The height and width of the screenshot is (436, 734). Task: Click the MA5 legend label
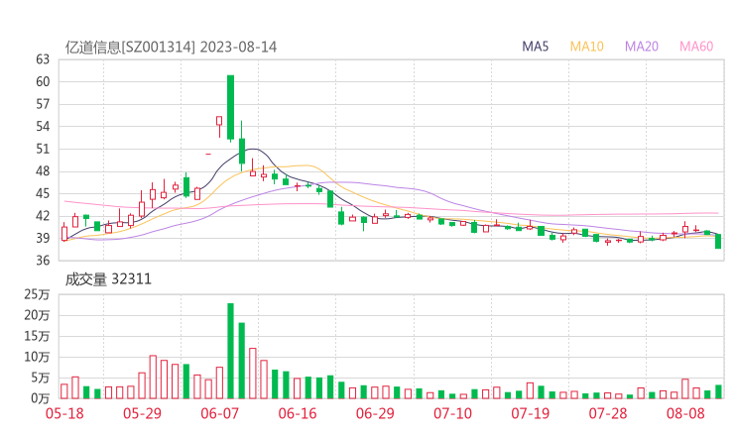coord(536,47)
